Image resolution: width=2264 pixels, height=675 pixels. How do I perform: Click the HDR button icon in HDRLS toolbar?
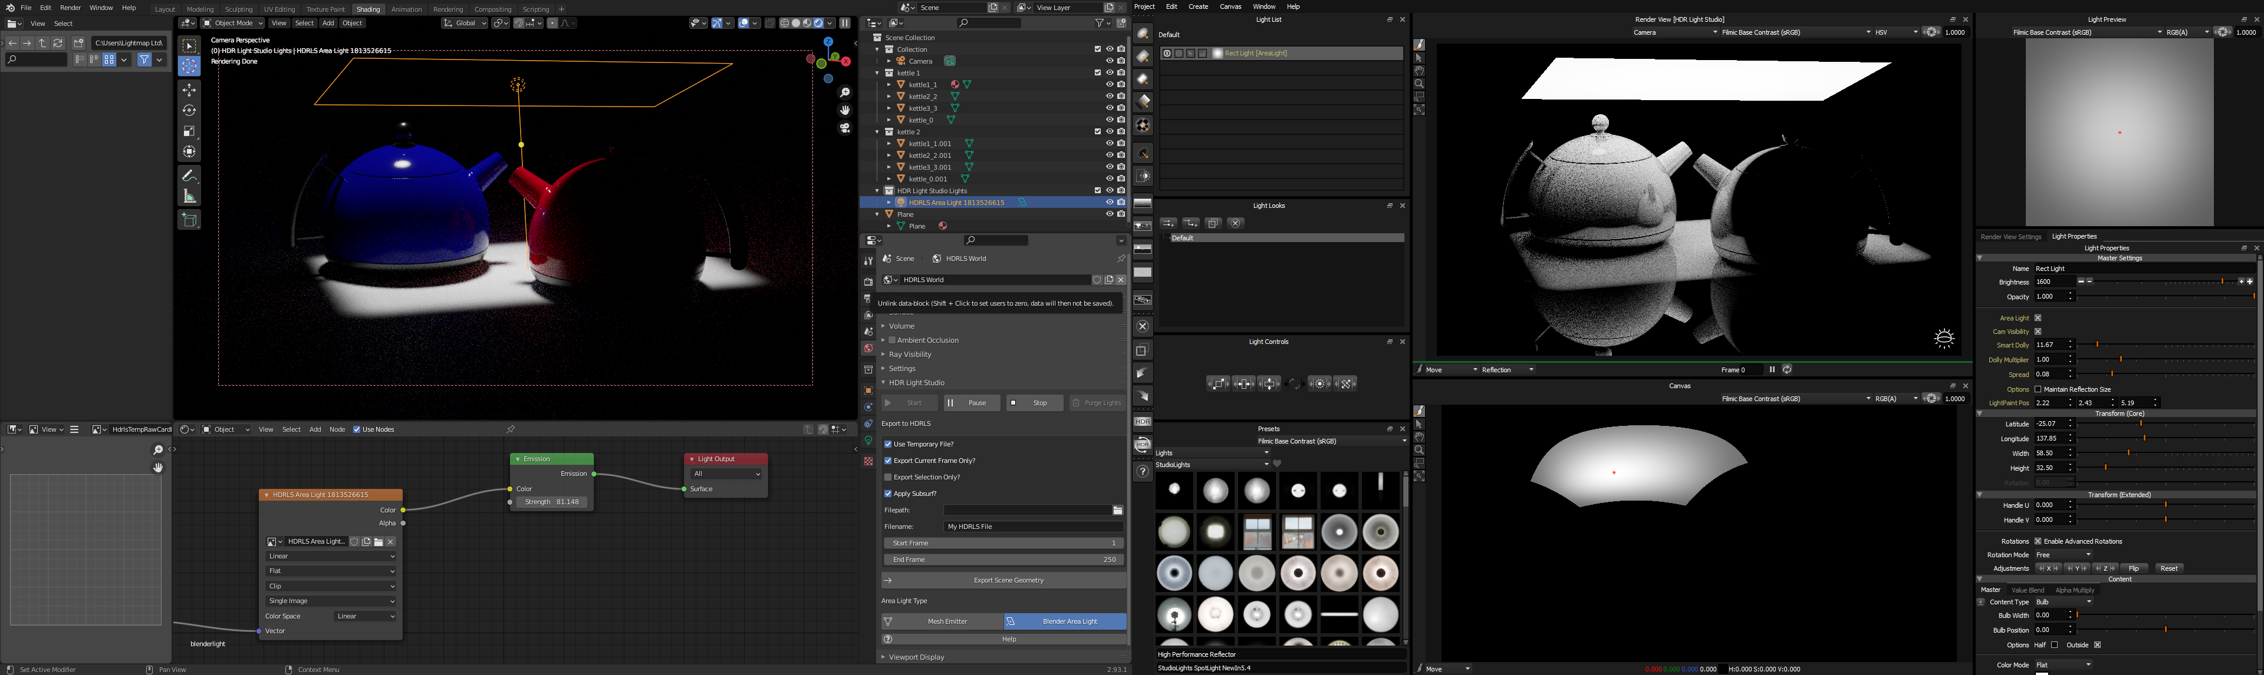(1141, 422)
